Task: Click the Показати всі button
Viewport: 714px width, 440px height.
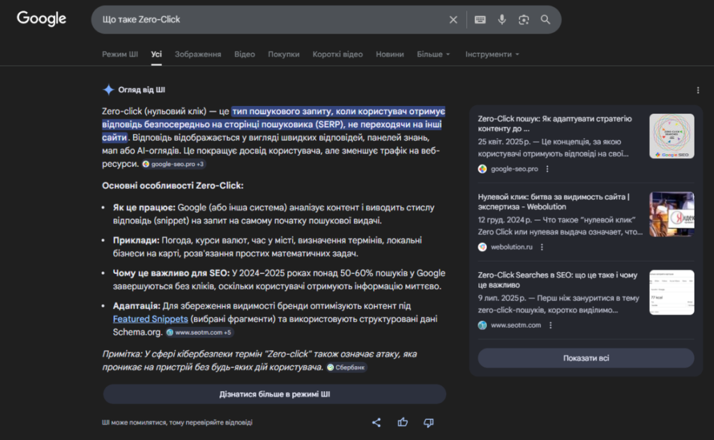Action: (586, 358)
